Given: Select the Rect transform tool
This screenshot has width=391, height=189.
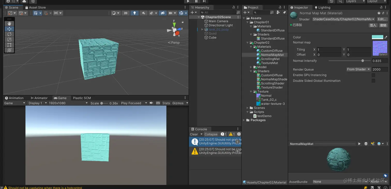Looking at the screenshot, I should (x=9, y=45).
